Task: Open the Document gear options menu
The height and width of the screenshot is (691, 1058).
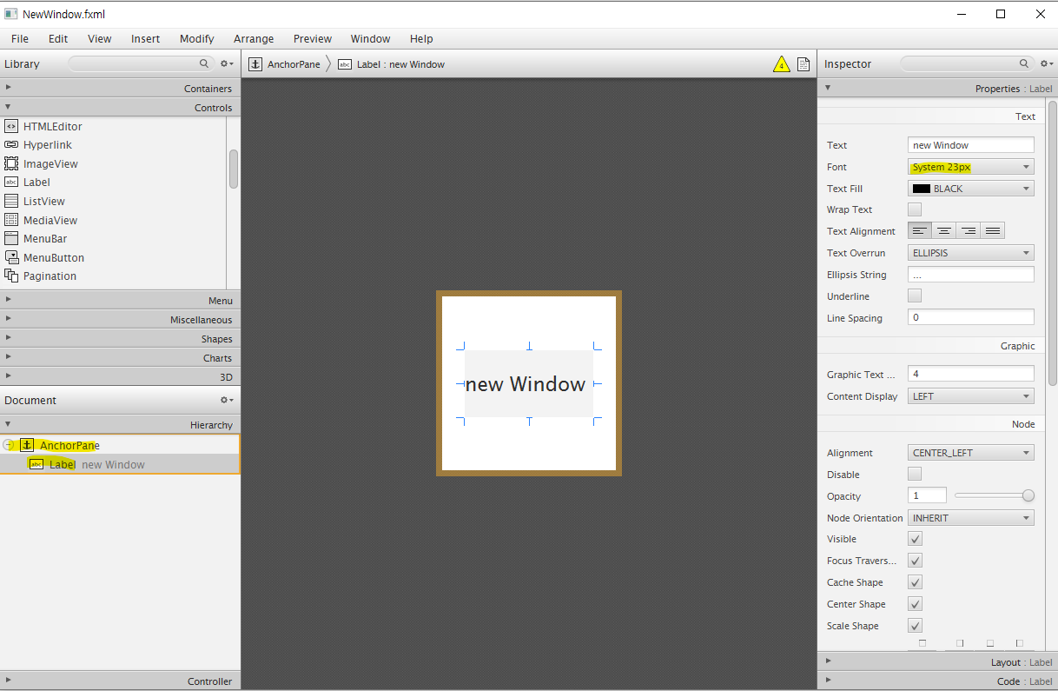Action: coord(227,400)
